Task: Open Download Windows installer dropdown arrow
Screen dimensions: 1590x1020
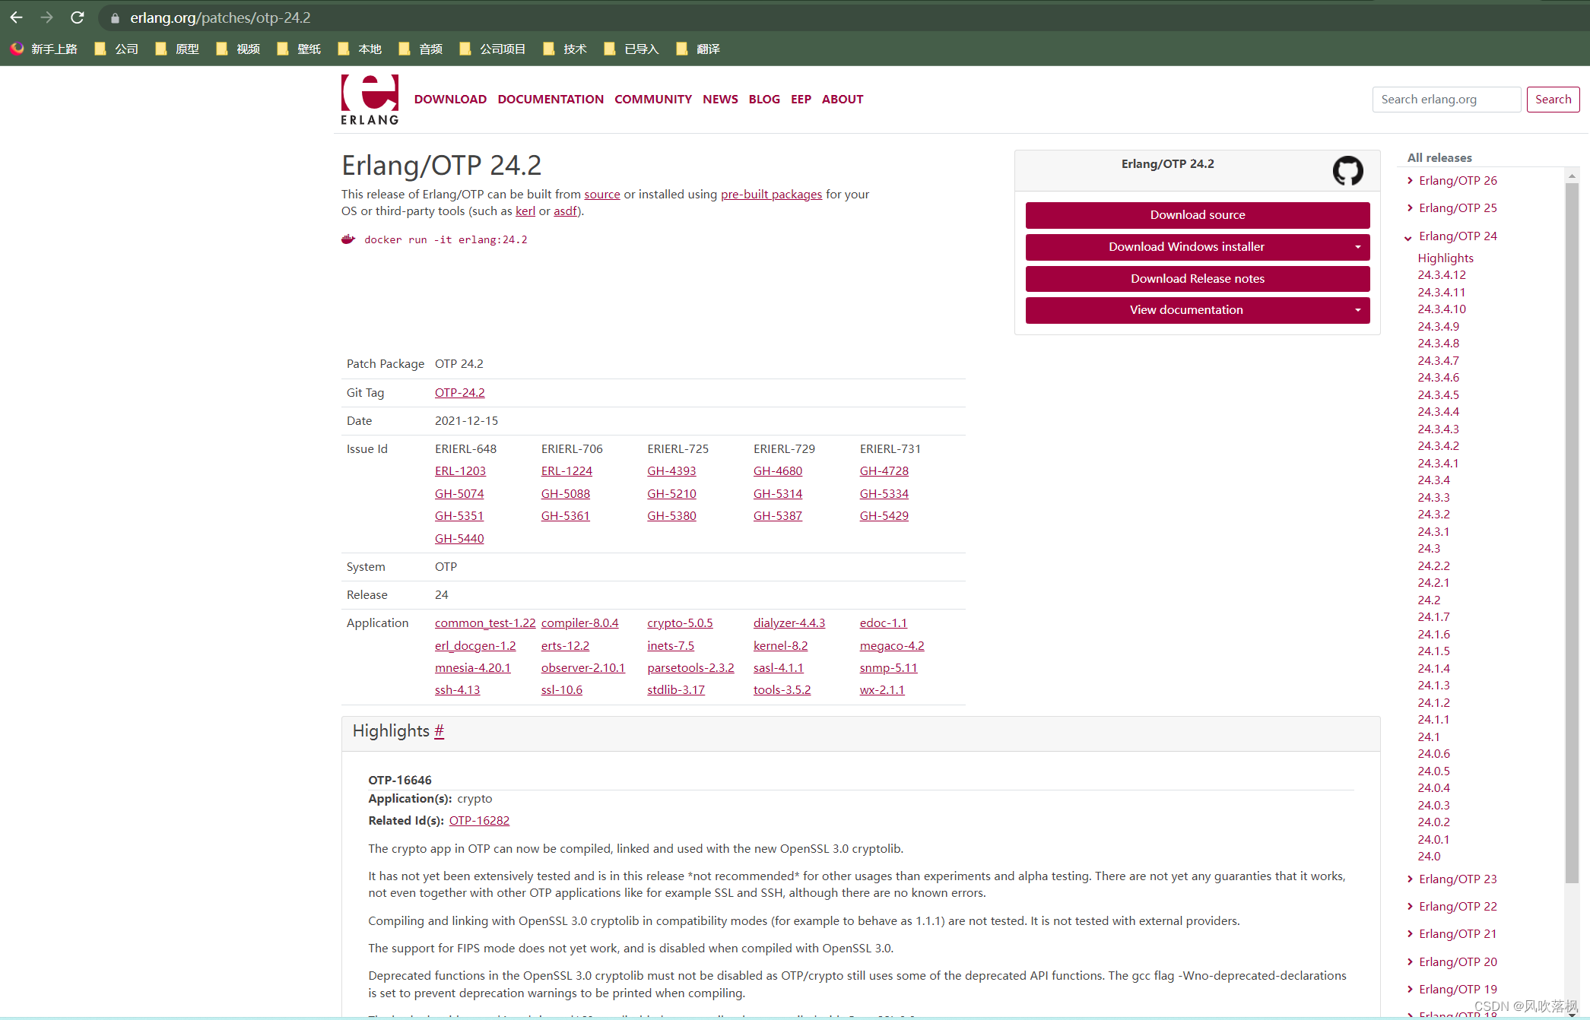Action: (x=1357, y=247)
